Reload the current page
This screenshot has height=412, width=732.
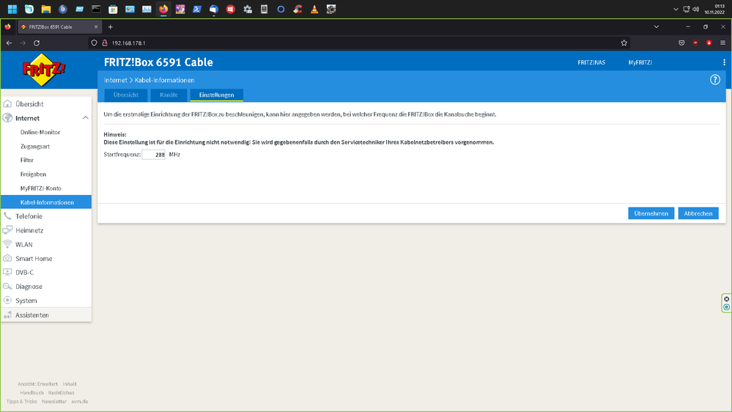click(37, 43)
